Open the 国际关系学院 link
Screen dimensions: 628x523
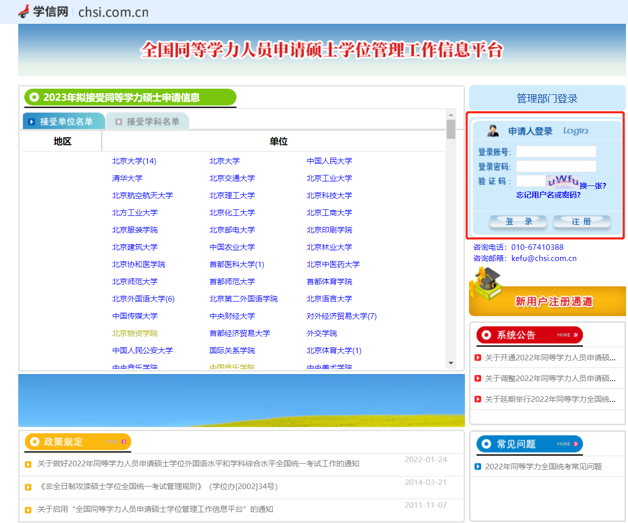click(x=232, y=351)
